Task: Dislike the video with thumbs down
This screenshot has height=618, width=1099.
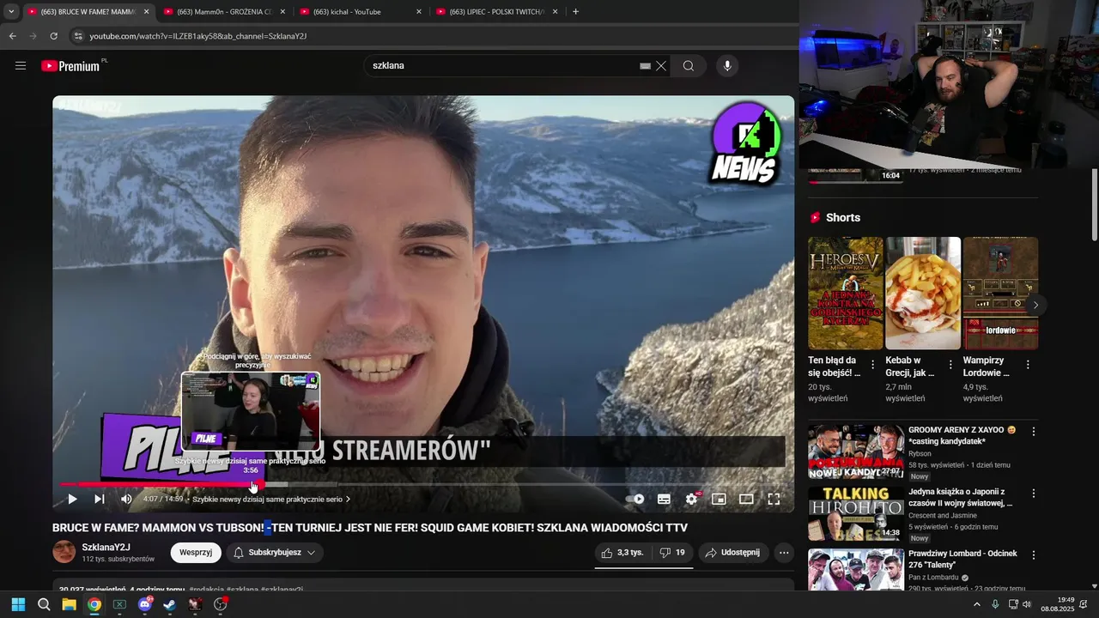Action: tap(672, 553)
